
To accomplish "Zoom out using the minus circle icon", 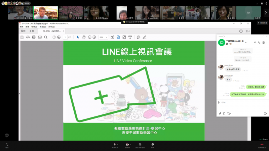I will [x=89, y=37].
